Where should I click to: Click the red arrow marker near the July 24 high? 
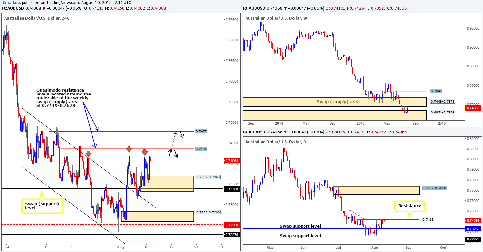click(x=88, y=154)
